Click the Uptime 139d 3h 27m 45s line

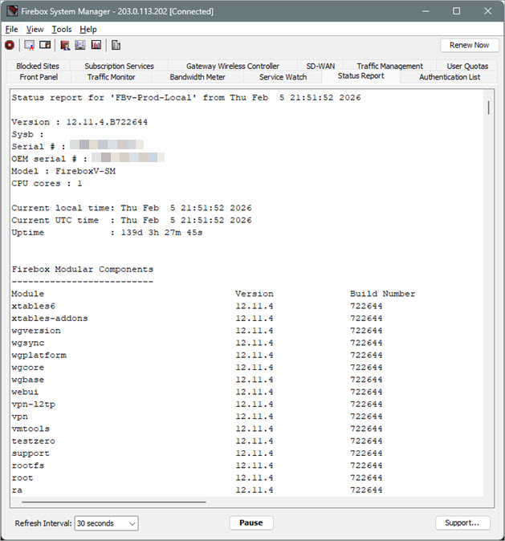click(107, 233)
